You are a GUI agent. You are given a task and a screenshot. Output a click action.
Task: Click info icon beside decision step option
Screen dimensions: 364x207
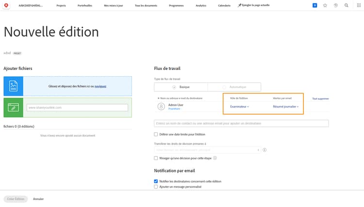pos(215,158)
